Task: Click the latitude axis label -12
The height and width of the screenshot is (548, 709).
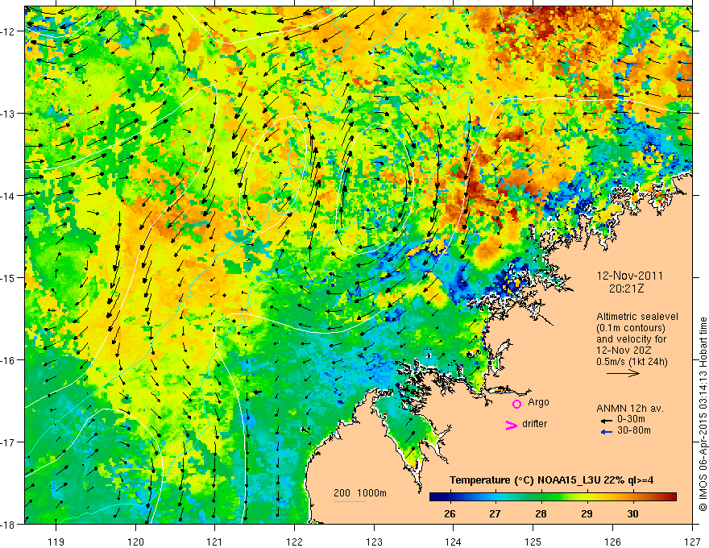Action: (x=9, y=31)
